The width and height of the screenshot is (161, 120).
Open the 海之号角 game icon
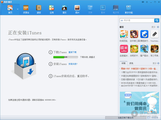coord(155,49)
